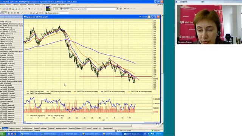242x136 pixels.
Task: Open the Окна menu
Action: click(x=68, y=5)
